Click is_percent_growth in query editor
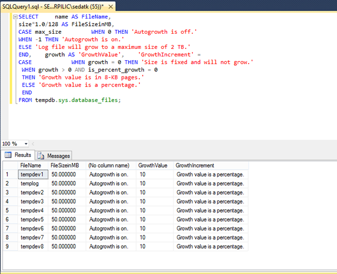The image size is (337, 274). (116, 70)
